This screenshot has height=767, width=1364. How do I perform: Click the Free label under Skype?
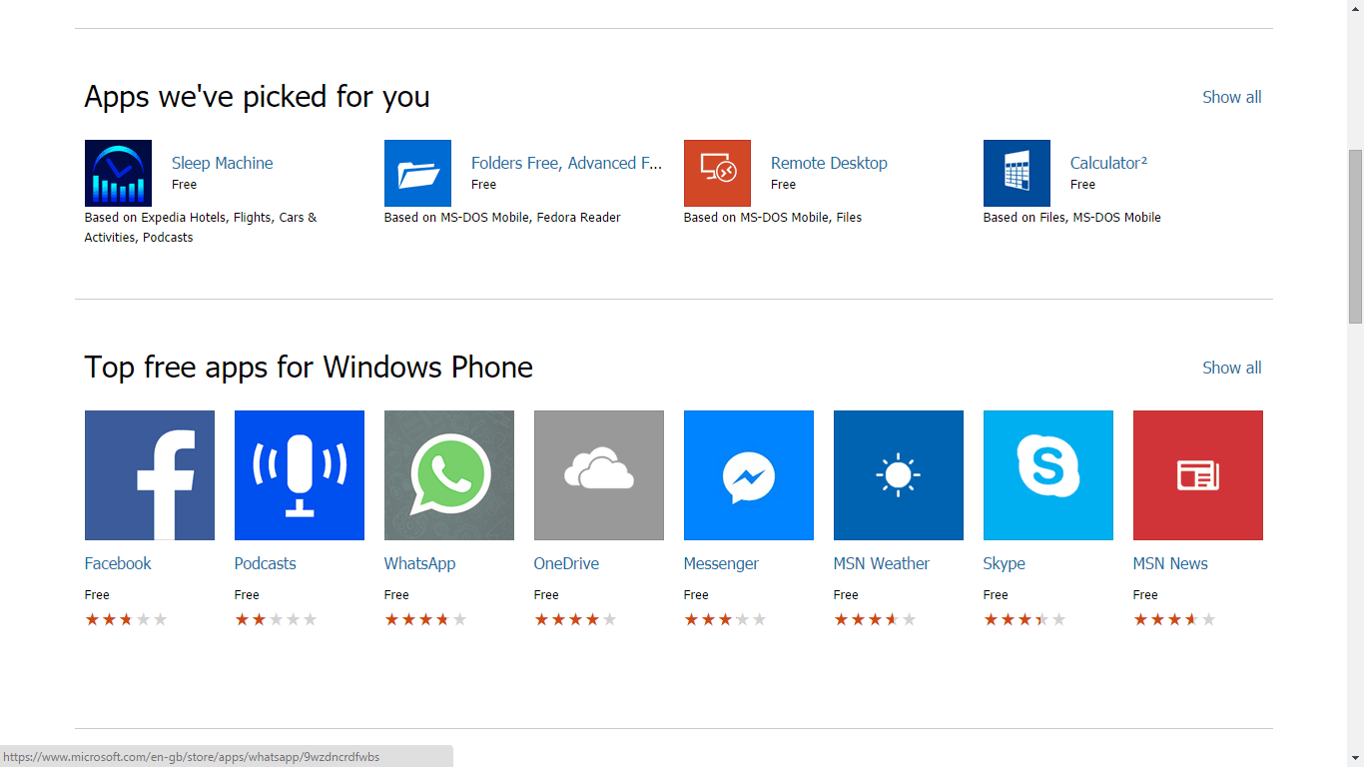click(x=996, y=595)
